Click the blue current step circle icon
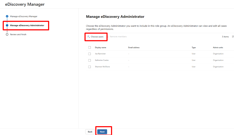 pos(7,25)
